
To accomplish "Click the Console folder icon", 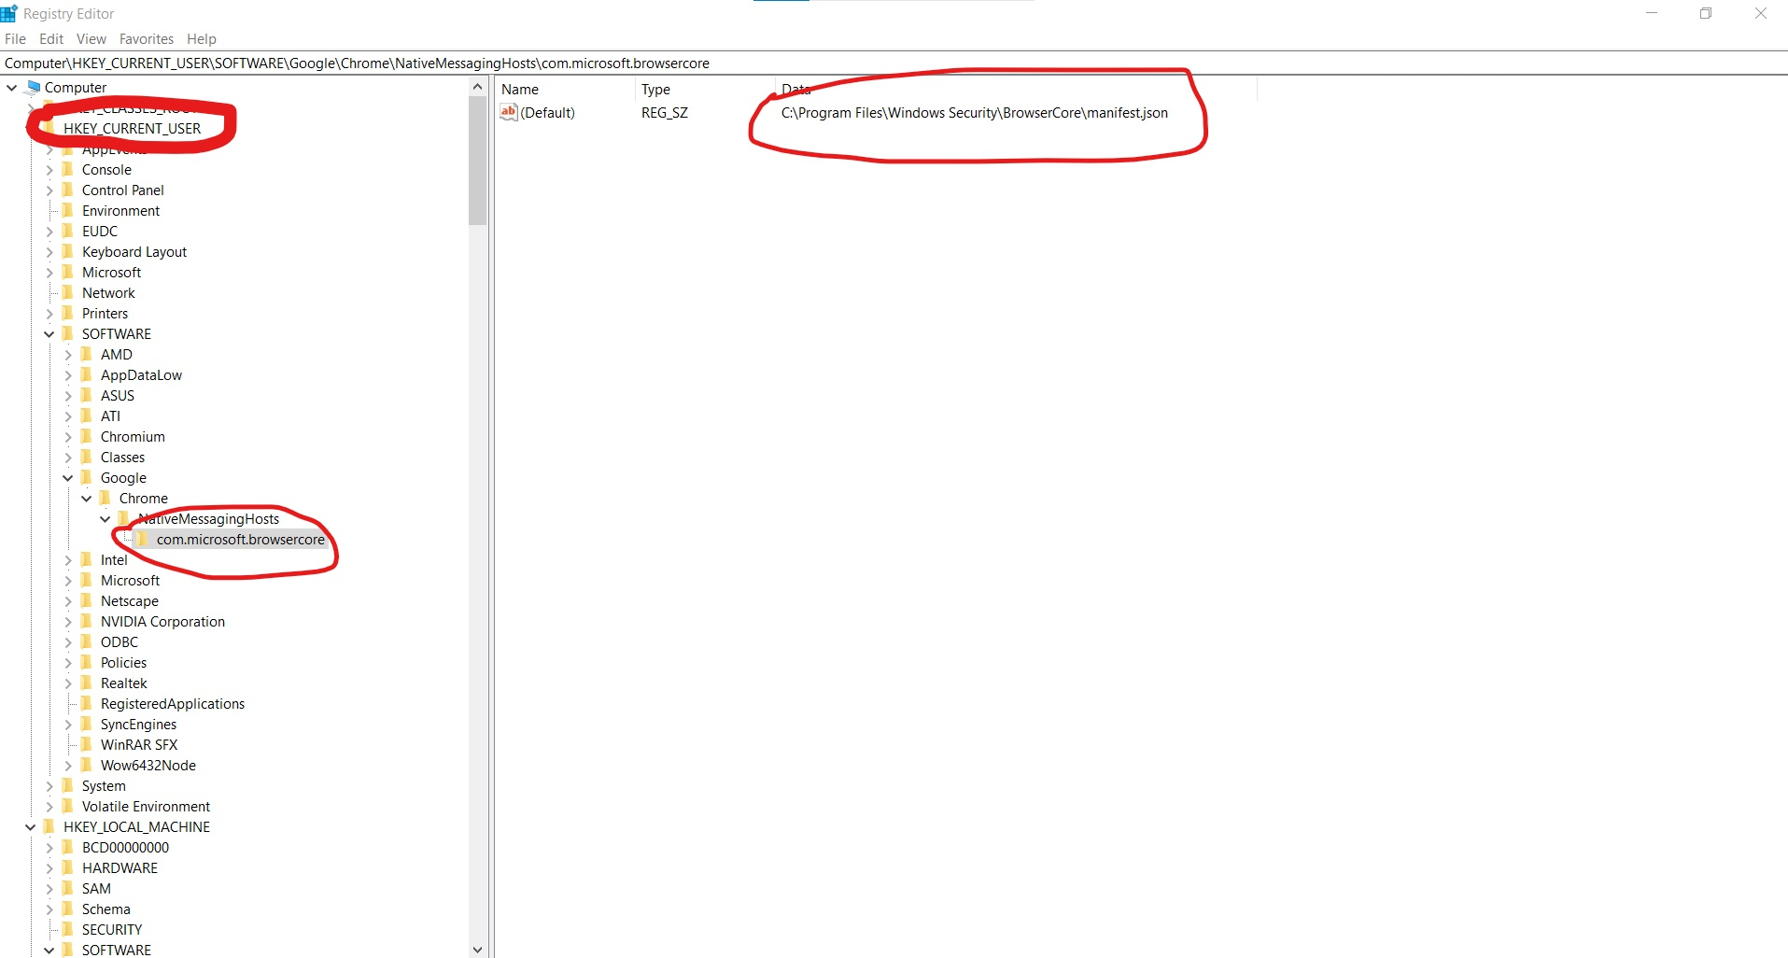I will click(x=67, y=169).
